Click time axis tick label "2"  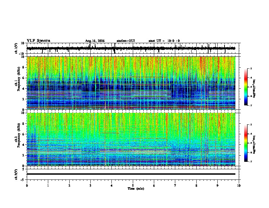pyautogui.click(x=69, y=186)
